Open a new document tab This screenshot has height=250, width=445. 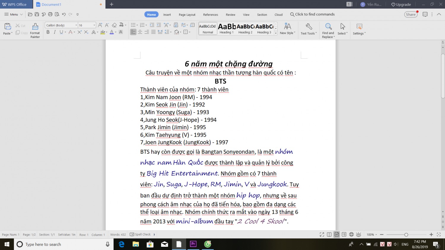112,4
